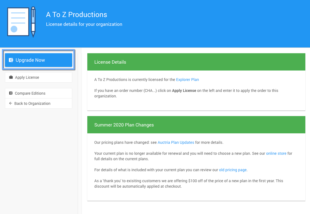Open the old pricing page link
The height and width of the screenshot is (214, 310).
(x=233, y=170)
